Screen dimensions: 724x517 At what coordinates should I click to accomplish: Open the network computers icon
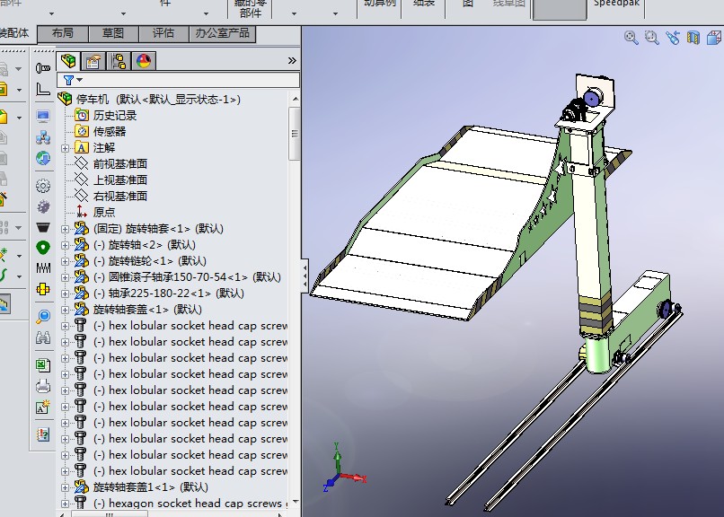[x=43, y=137]
